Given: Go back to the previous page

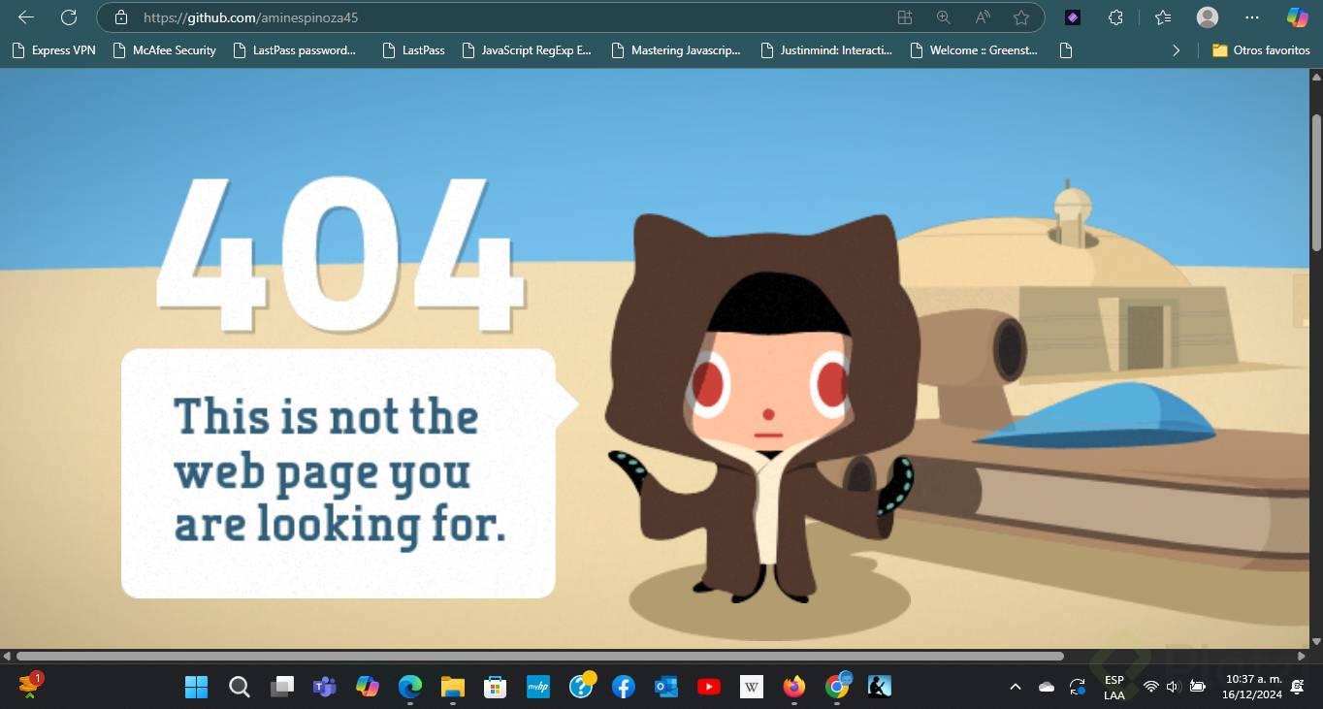Looking at the screenshot, I should pos(26,17).
